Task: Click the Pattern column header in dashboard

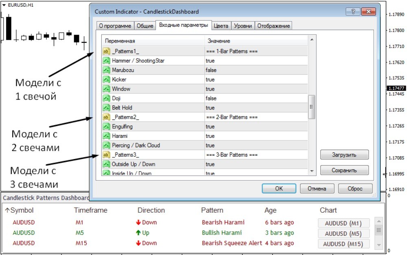Action: [x=212, y=210]
